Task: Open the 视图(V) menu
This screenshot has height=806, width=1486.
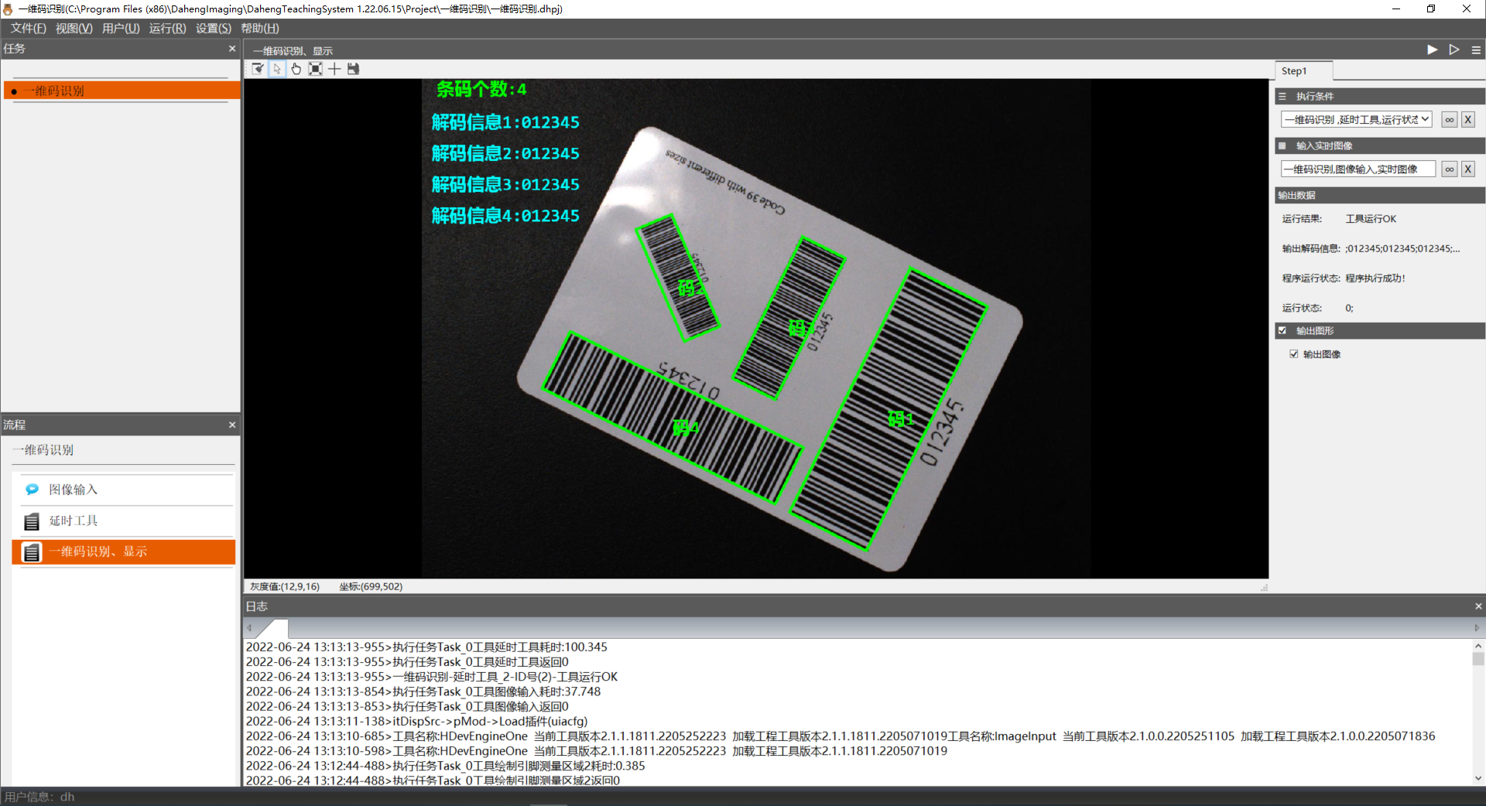Action: tap(74, 29)
